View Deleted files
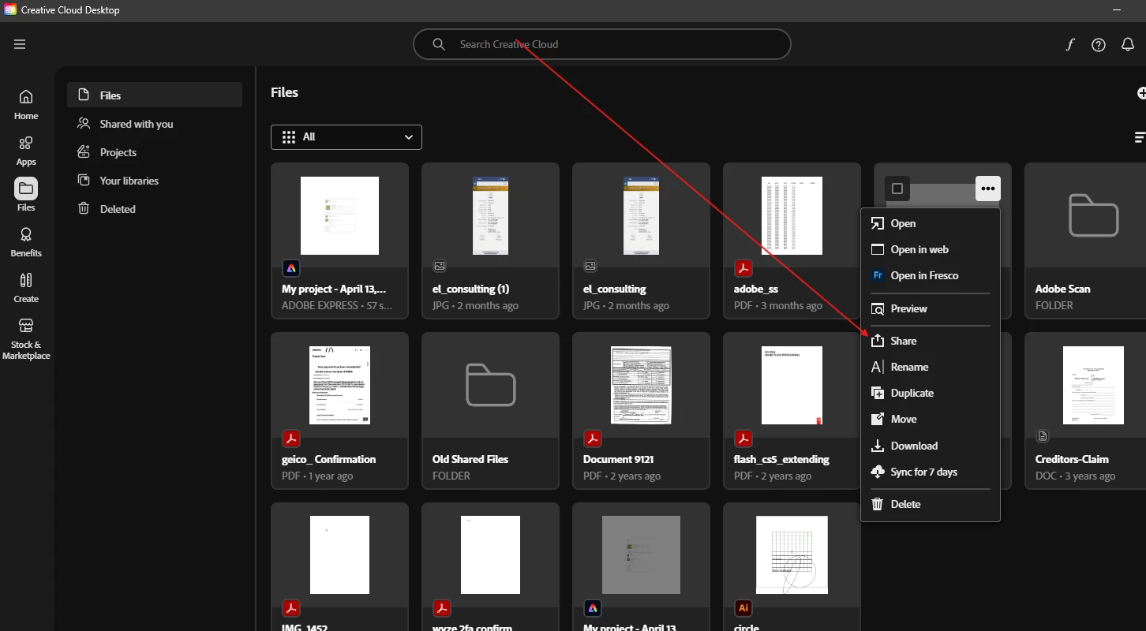The height and width of the screenshot is (631, 1146). [x=155, y=209]
